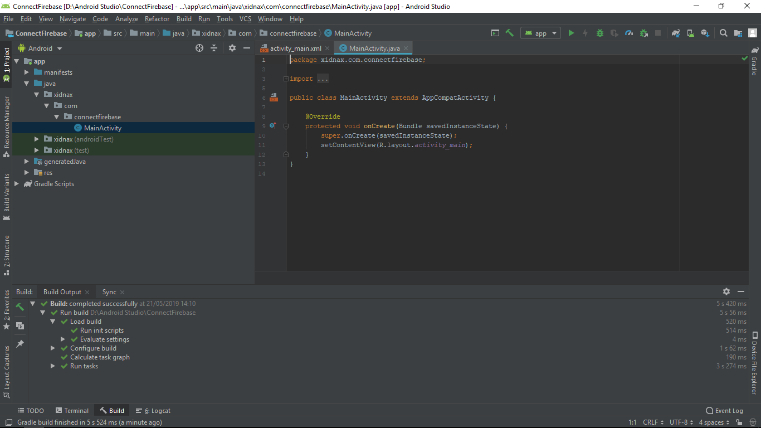This screenshot has height=428, width=761.
Task: Open the SDK Manager
Action: pyautogui.click(x=705, y=33)
